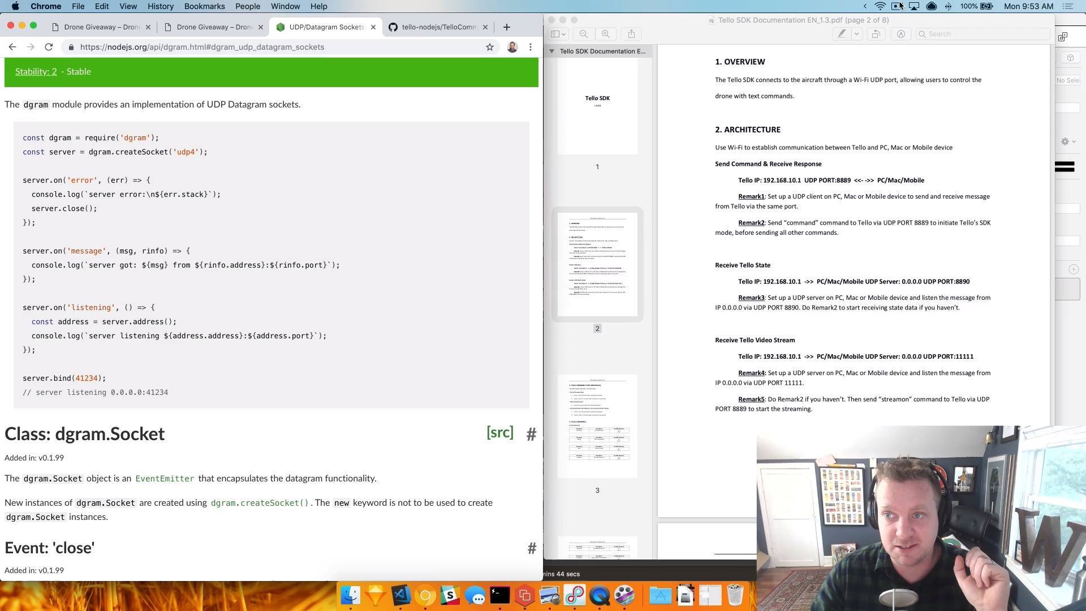Select page 2 thumbnail in Preview sidebar
1086x611 pixels.
pyautogui.click(x=597, y=264)
